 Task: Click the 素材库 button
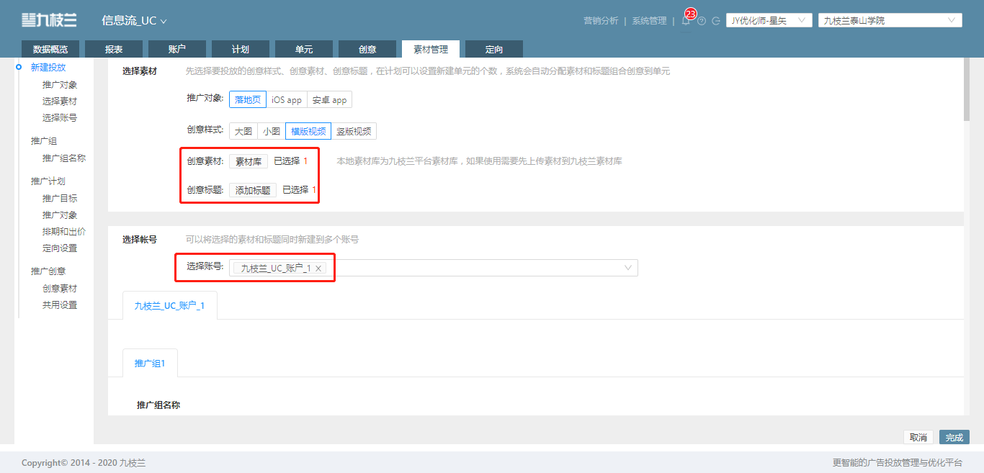249,161
